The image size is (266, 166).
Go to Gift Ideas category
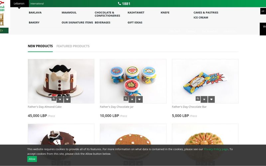point(135,23)
